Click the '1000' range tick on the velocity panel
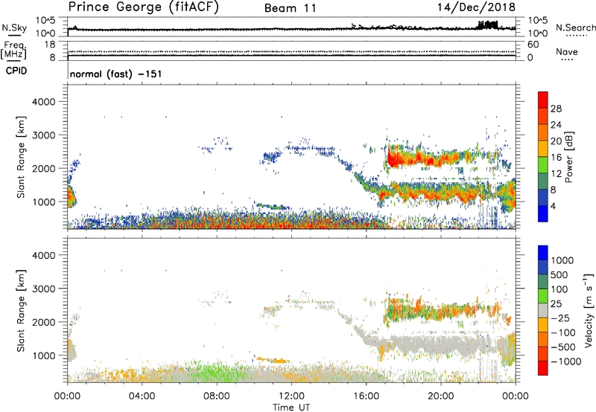 43,355
